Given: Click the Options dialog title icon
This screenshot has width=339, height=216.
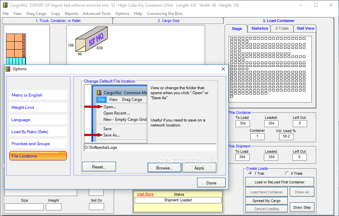Looking at the screenshot, I should pos(8,69).
